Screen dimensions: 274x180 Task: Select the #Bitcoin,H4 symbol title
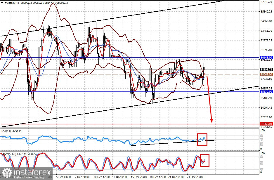[x=12, y=3]
